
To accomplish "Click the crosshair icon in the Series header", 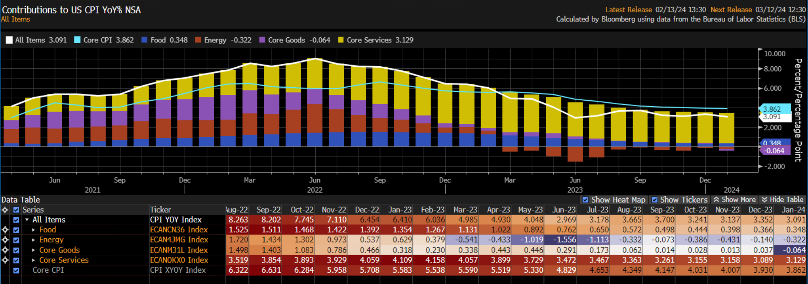I will pyautogui.click(x=5, y=210).
